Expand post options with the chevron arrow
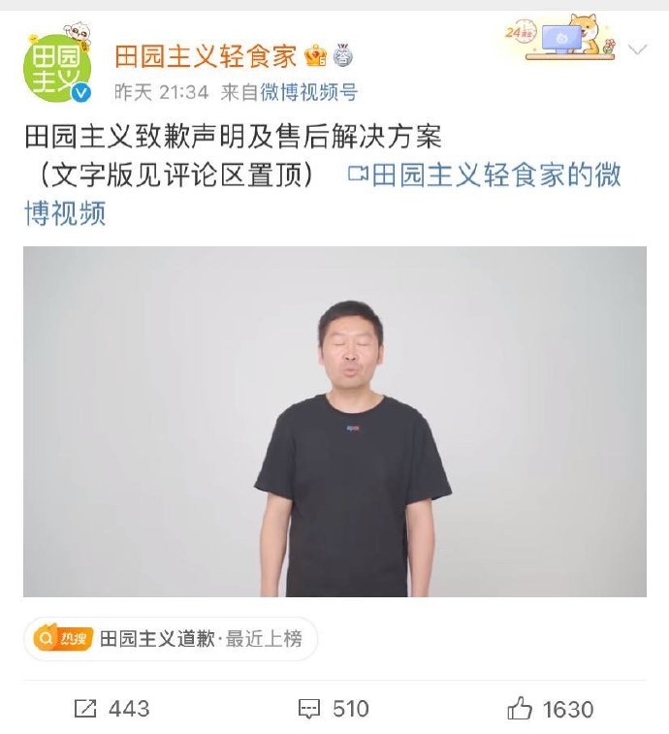The width and height of the screenshot is (669, 734). tap(637, 49)
